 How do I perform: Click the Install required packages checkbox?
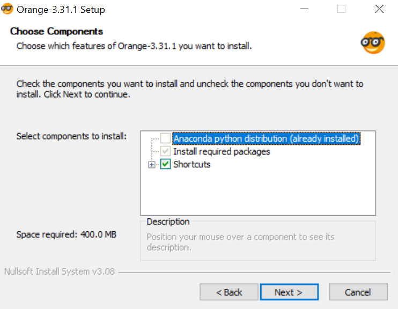tap(166, 151)
